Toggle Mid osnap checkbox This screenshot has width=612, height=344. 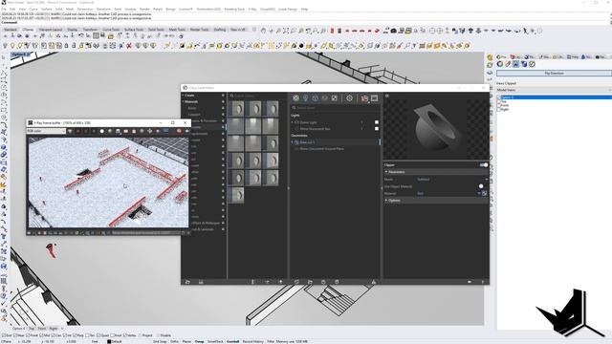point(42,335)
